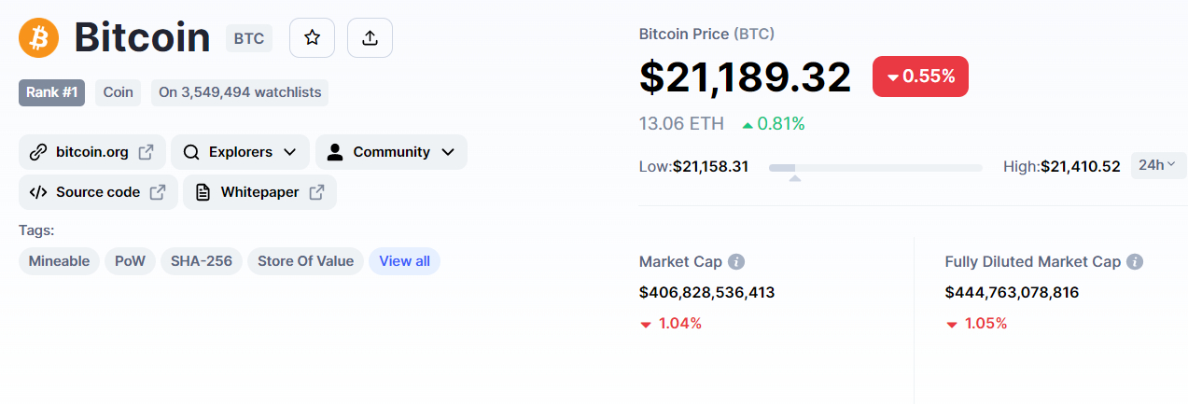Screen dimensions: 1188x404
Task: Click the document icon next to Whitepaper
Action: pos(203,192)
